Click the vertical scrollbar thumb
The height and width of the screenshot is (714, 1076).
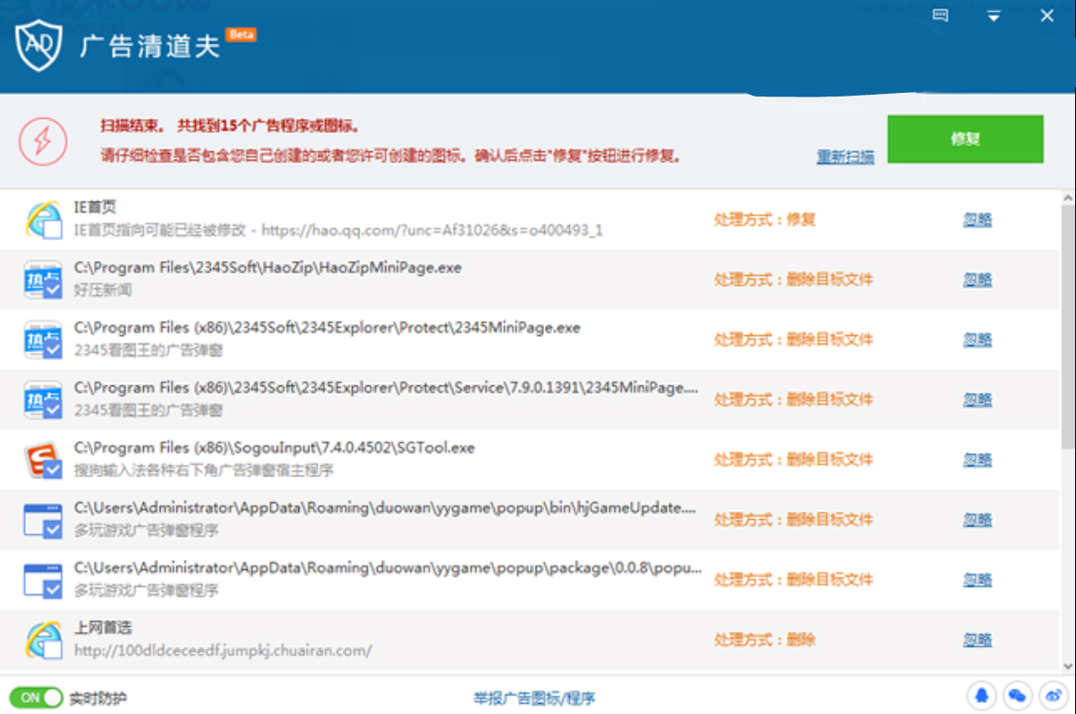[x=1068, y=327]
